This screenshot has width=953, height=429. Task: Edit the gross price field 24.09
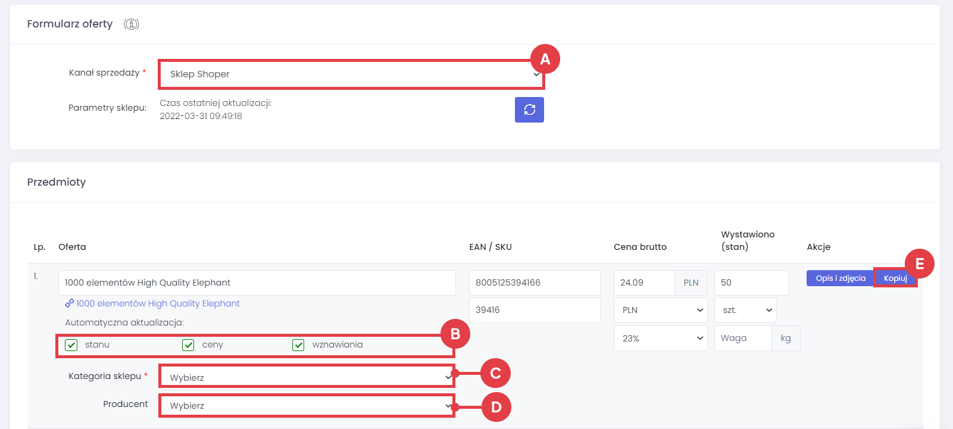pos(644,283)
